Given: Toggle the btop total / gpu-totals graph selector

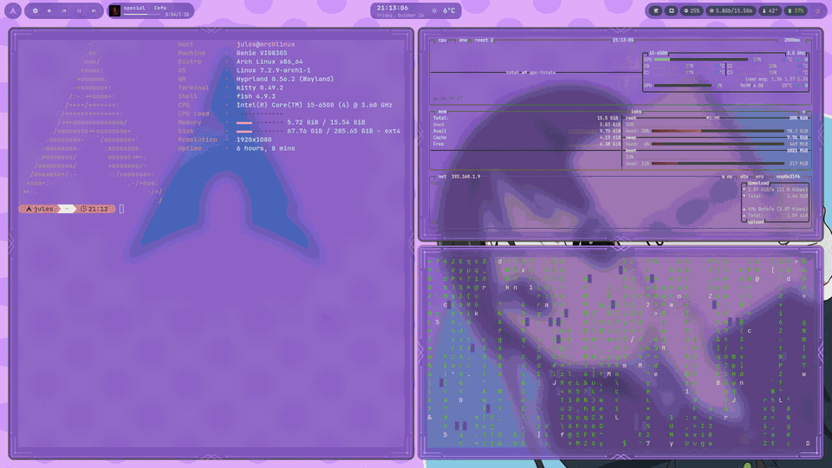Looking at the screenshot, I should tap(530, 73).
